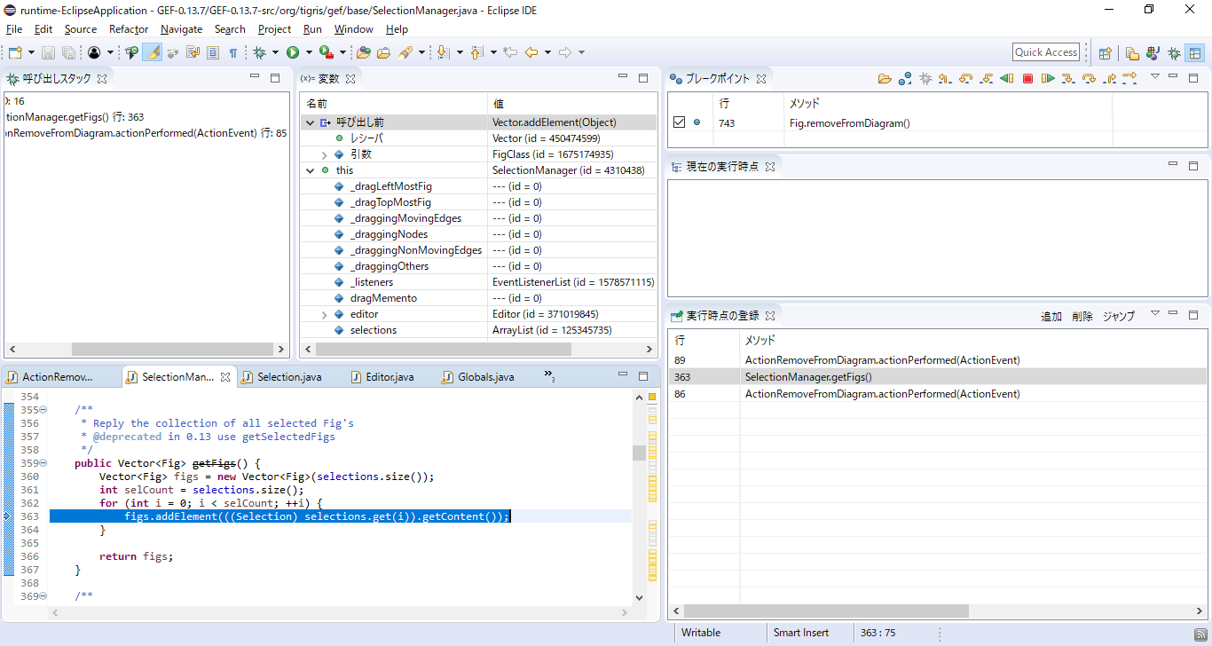Click the open folder icon in breakpoints toolbar
The height and width of the screenshot is (646, 1212).
[885, 78]
